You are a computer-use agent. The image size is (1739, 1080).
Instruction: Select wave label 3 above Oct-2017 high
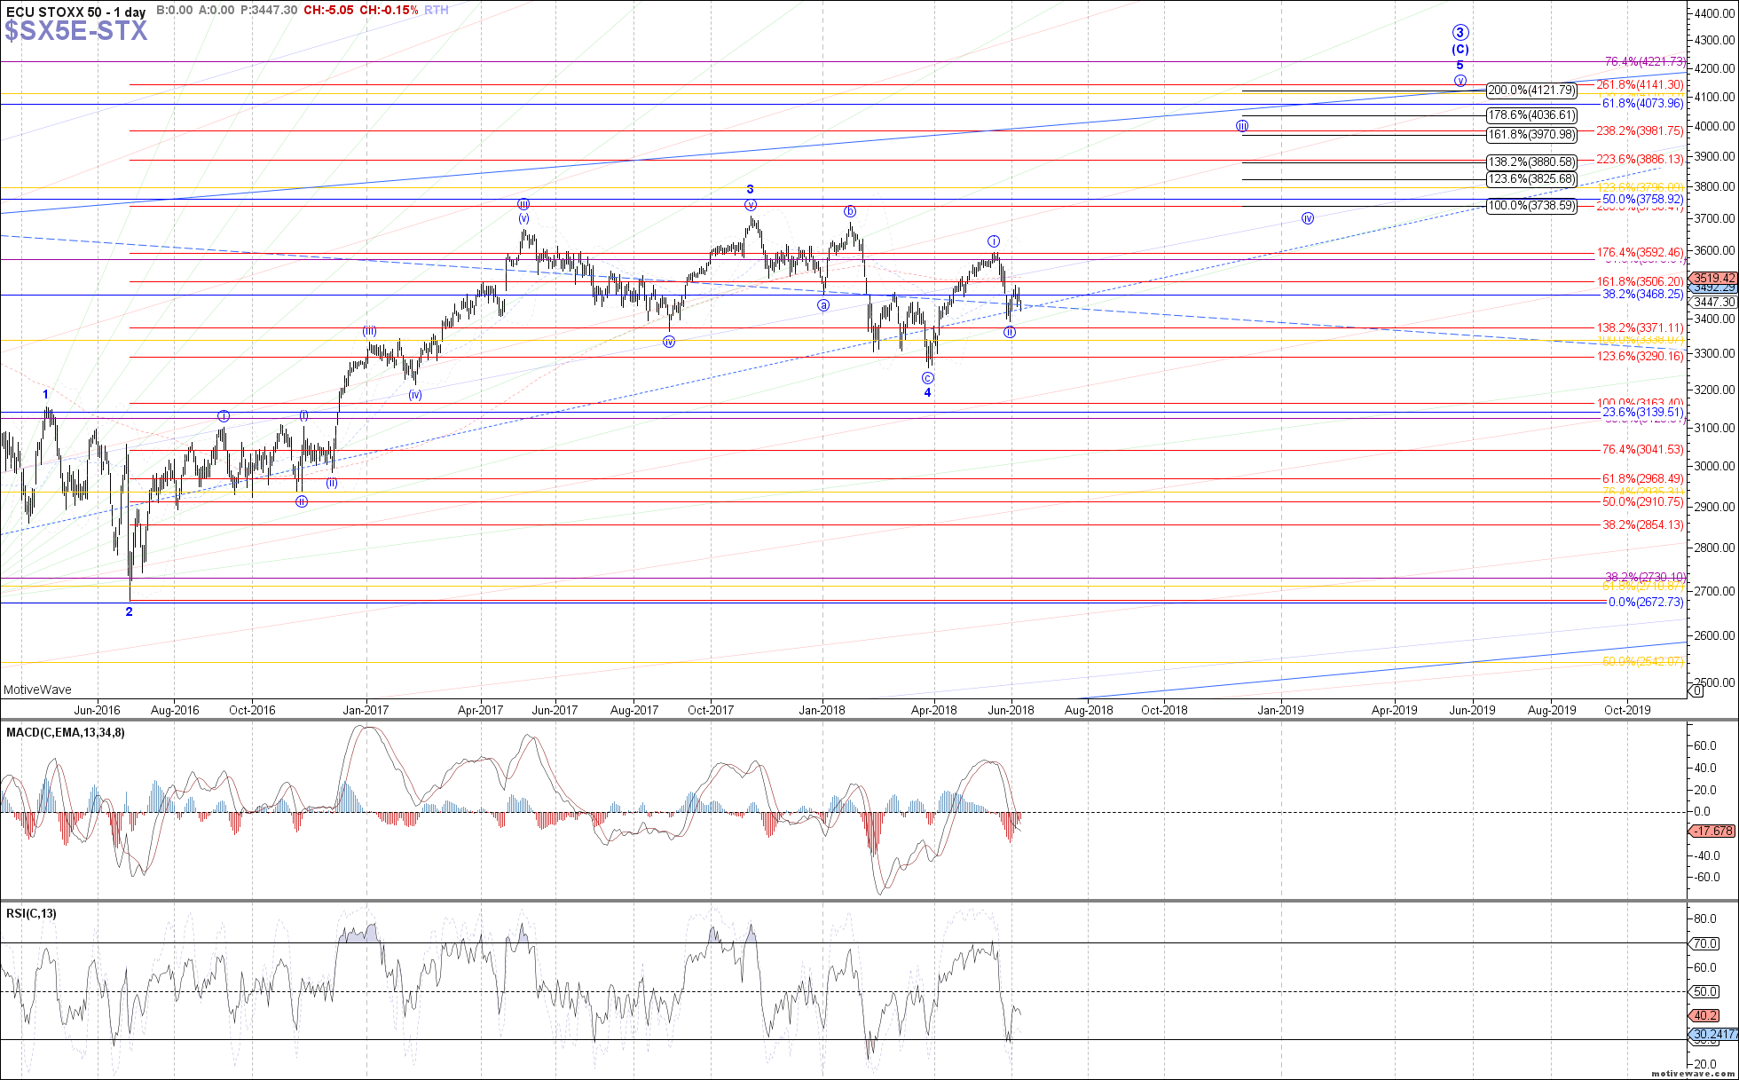pos(751,189)
